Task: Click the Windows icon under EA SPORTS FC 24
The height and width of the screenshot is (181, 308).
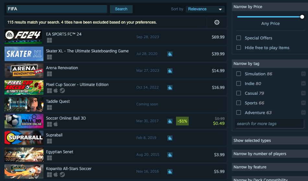Action: pos(49,40)
